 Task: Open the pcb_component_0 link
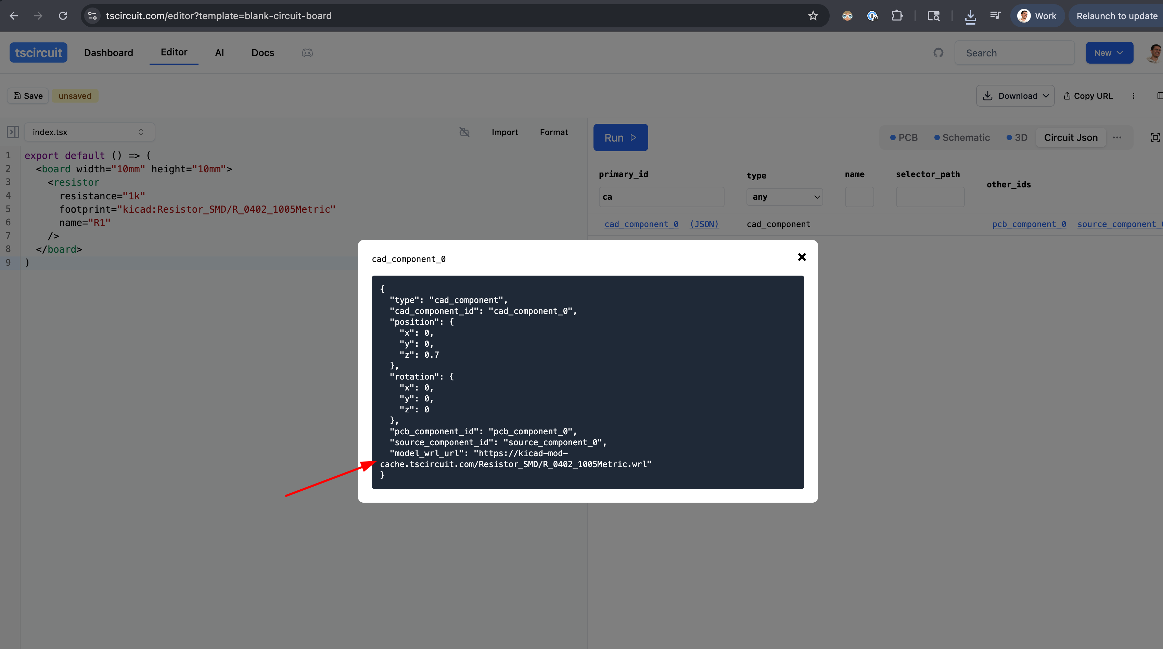coord(1028,224)
